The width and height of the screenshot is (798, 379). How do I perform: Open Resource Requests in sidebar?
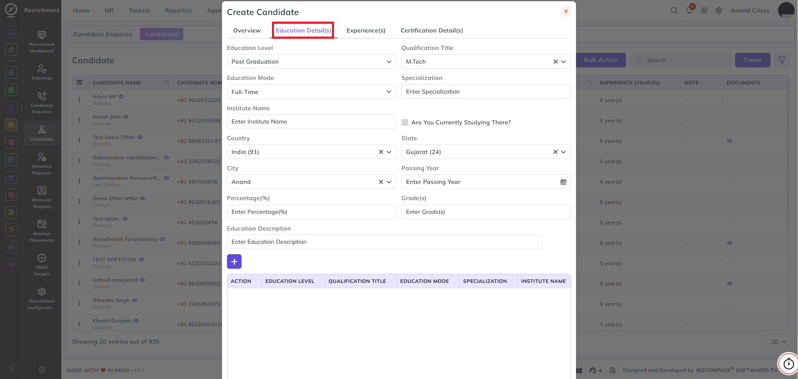(x=42, y=163)
